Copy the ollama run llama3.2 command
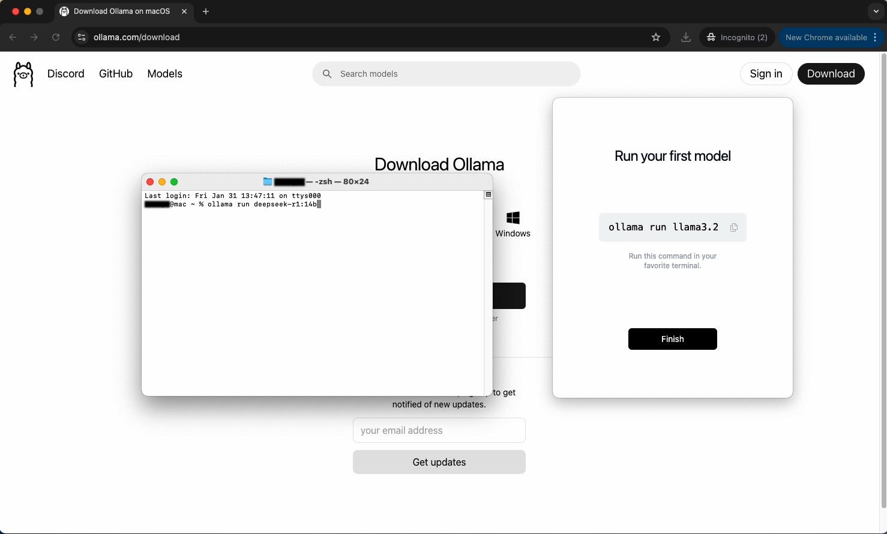The width and height of the screenshot is (887, 534). [x=733, y=227]
